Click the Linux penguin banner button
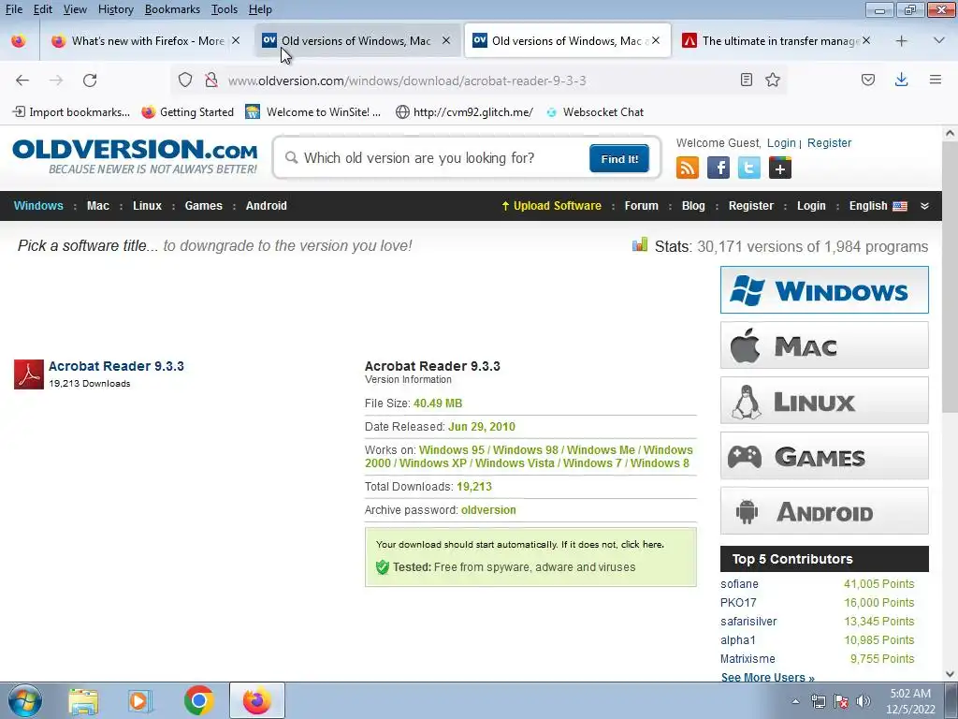The image size is (958, 719). [x=824, y=401]
